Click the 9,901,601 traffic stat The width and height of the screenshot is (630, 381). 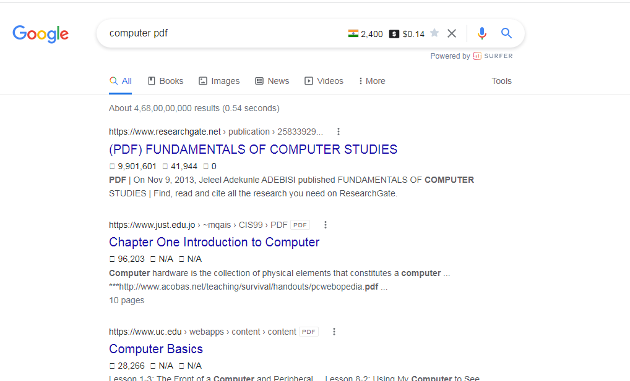click(137, 166)
